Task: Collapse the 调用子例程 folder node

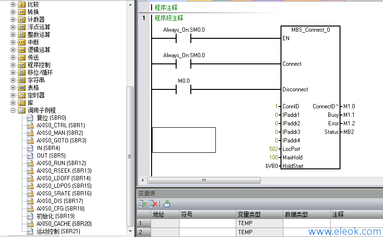Action: [x=13, y=111]
